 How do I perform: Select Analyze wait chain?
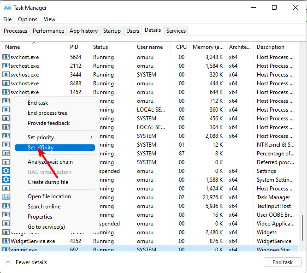coord(50,162)
